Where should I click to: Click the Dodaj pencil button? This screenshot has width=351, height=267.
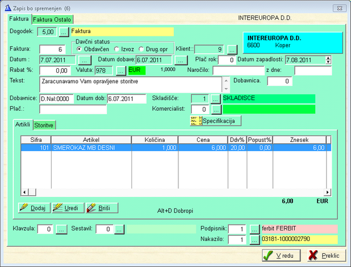[x=34, y=208]
